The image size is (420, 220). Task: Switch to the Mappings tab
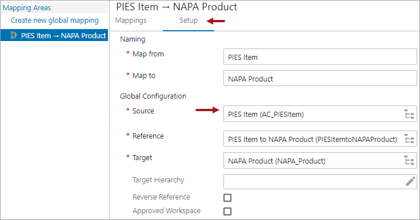(x=131, y=21)
